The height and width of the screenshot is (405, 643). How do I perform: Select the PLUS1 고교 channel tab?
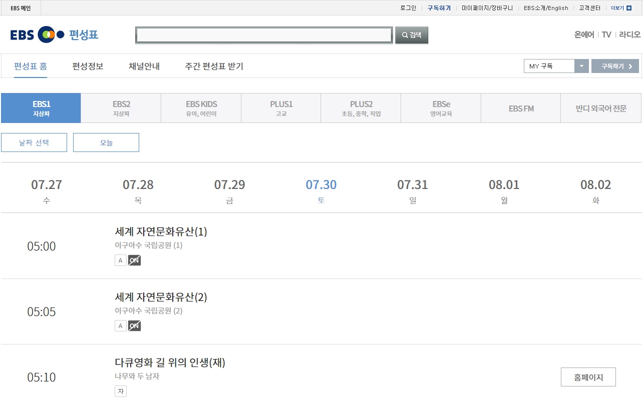tap(281, 108)
